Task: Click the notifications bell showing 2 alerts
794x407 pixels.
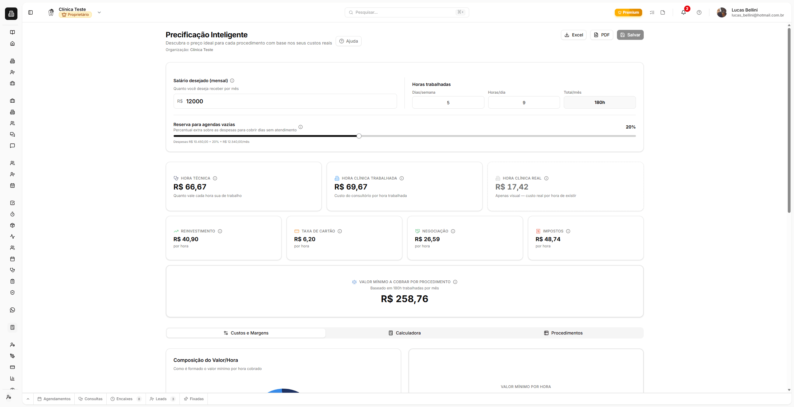Action: click(683, 12)
